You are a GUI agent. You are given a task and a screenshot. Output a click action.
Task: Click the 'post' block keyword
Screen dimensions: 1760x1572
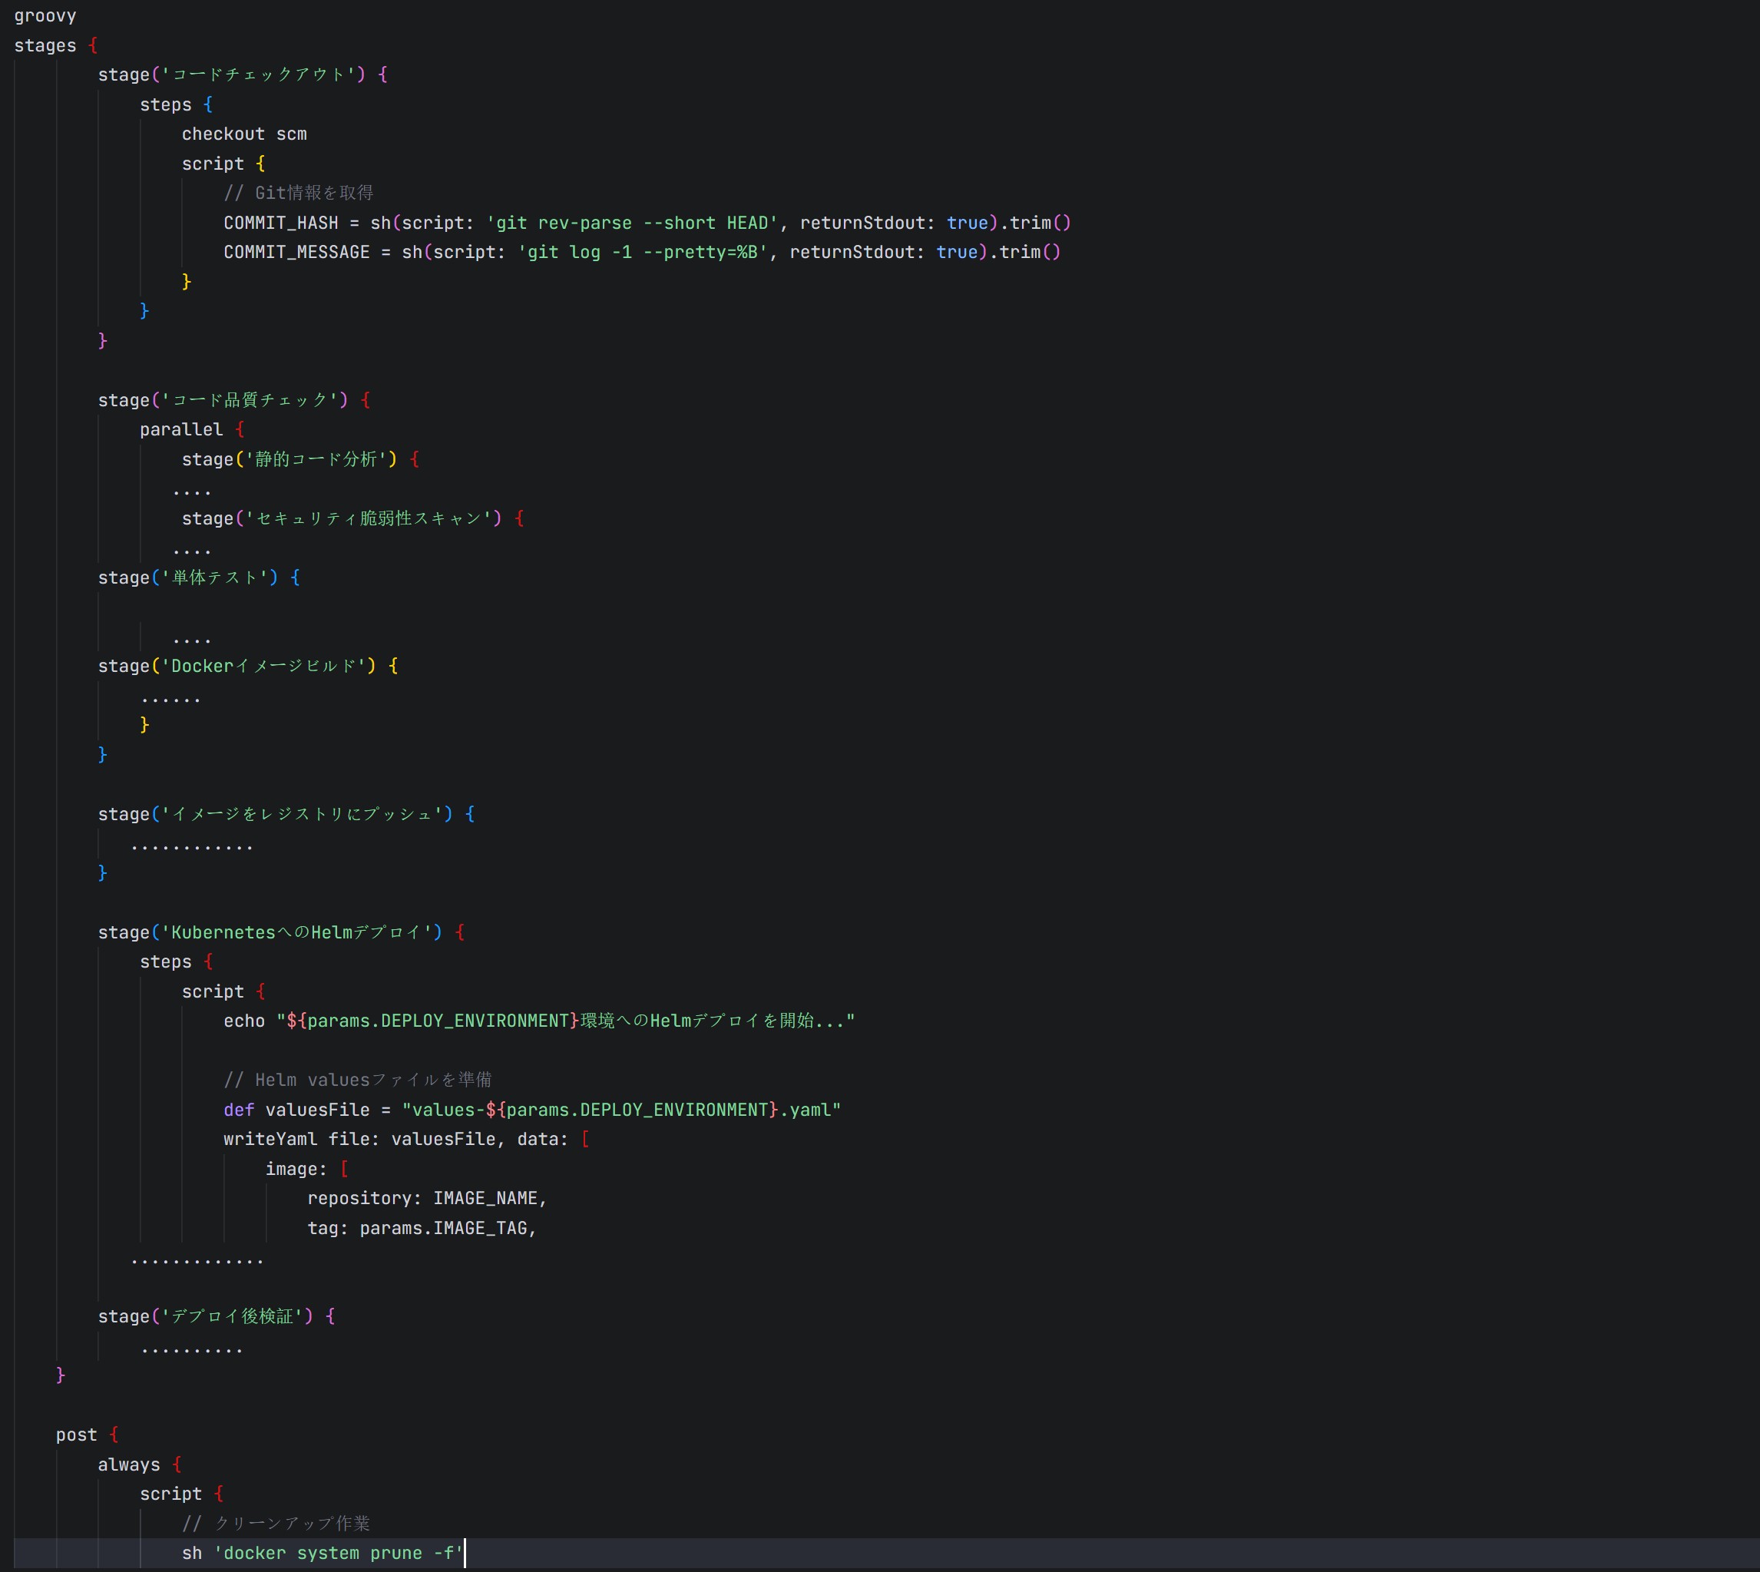pos(76,1435)
